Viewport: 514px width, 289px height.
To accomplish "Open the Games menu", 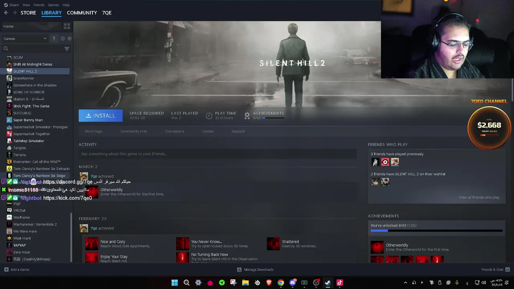I will 53,5.
